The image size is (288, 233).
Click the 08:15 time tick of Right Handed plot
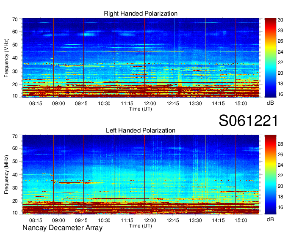pos(36,103)
